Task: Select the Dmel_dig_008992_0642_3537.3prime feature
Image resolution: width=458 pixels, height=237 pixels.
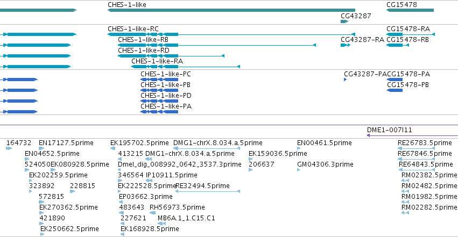Action: tap(119, 170)
